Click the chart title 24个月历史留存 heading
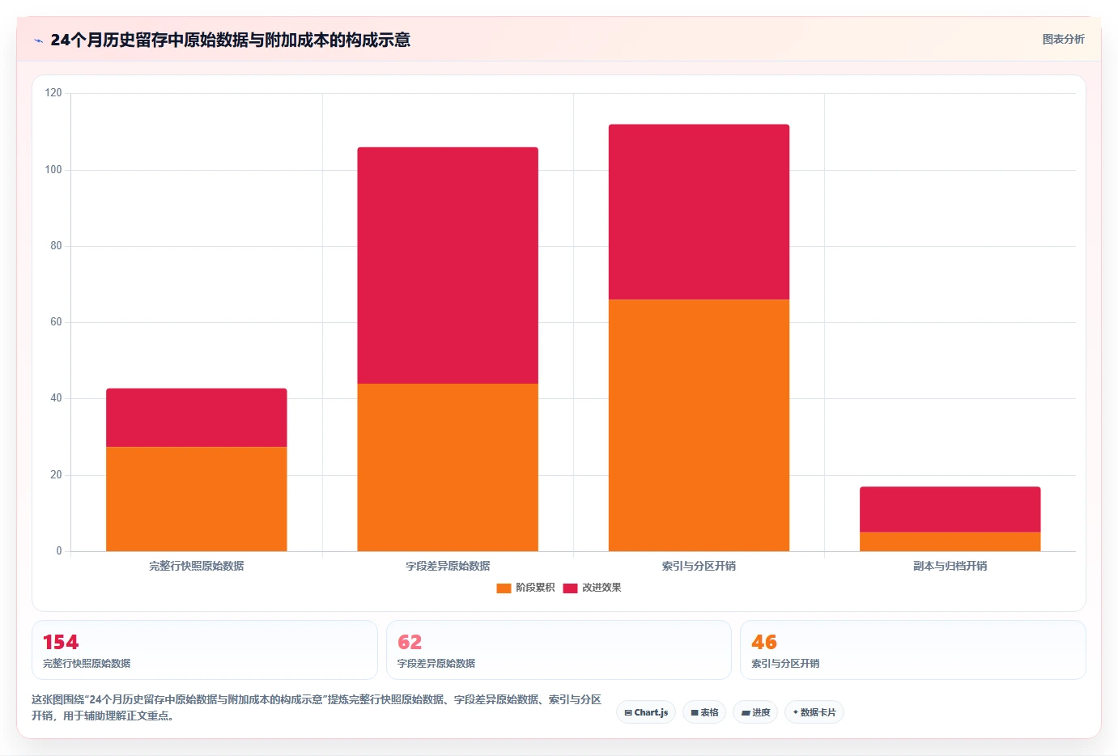The width and height of the screenshot is (1118, 756). [230, 40]
